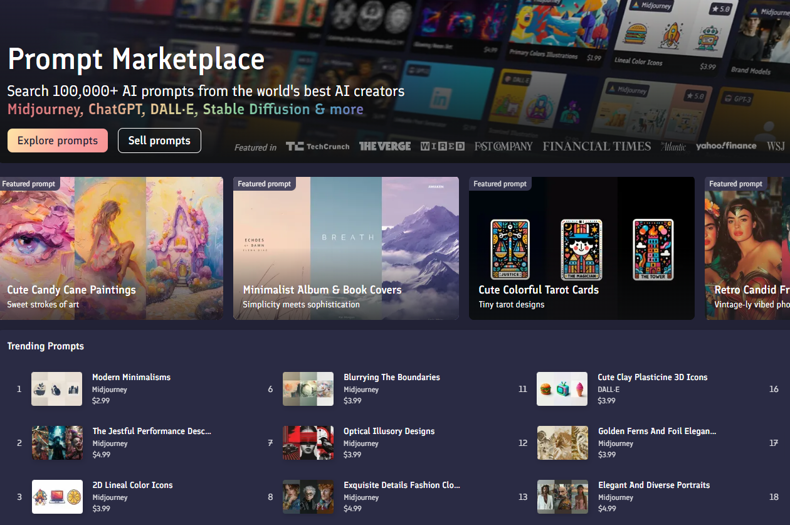
Task: Click the Optical Illusory Designs thumbnail
Action: [308, 443]
